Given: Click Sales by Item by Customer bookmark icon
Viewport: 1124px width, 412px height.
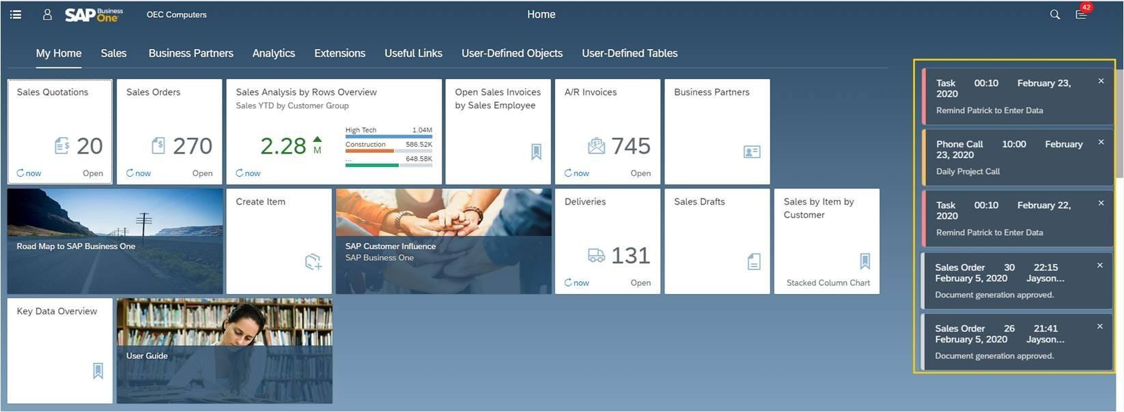Looking at the screenshot, I should click(x=865, y=261).
